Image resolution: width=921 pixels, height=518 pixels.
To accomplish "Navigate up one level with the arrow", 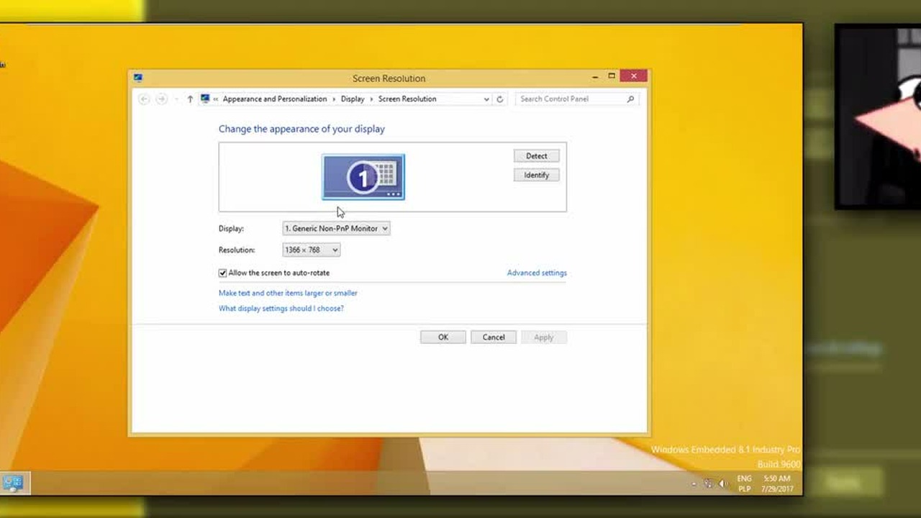I will coord(190,99).
